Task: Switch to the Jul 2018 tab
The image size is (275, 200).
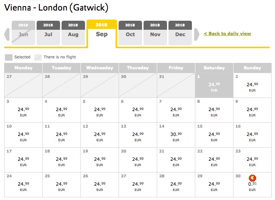Action: pos(48,33)
